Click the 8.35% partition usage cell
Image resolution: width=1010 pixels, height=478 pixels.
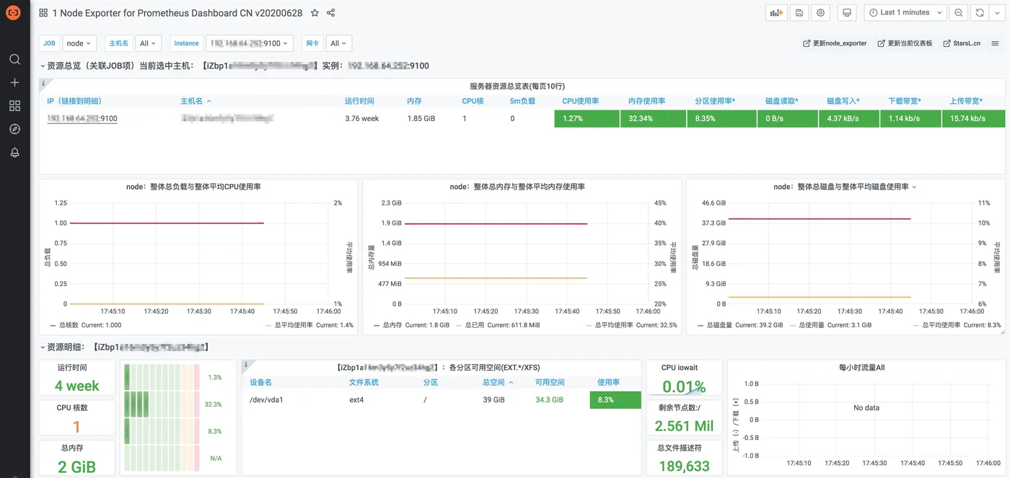pos(721,118)
